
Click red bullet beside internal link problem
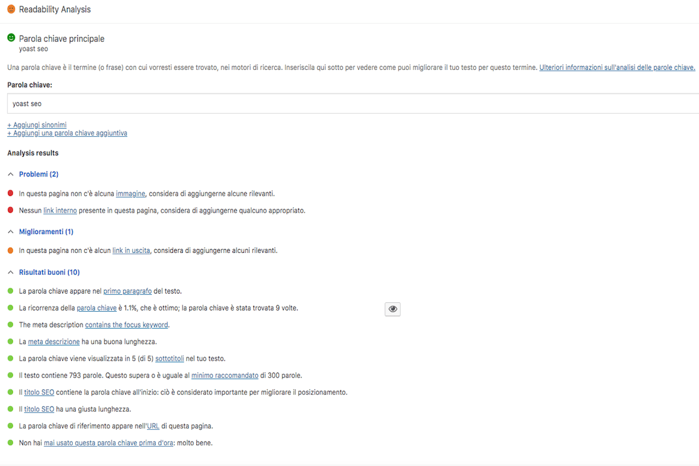tap(10, 210)
